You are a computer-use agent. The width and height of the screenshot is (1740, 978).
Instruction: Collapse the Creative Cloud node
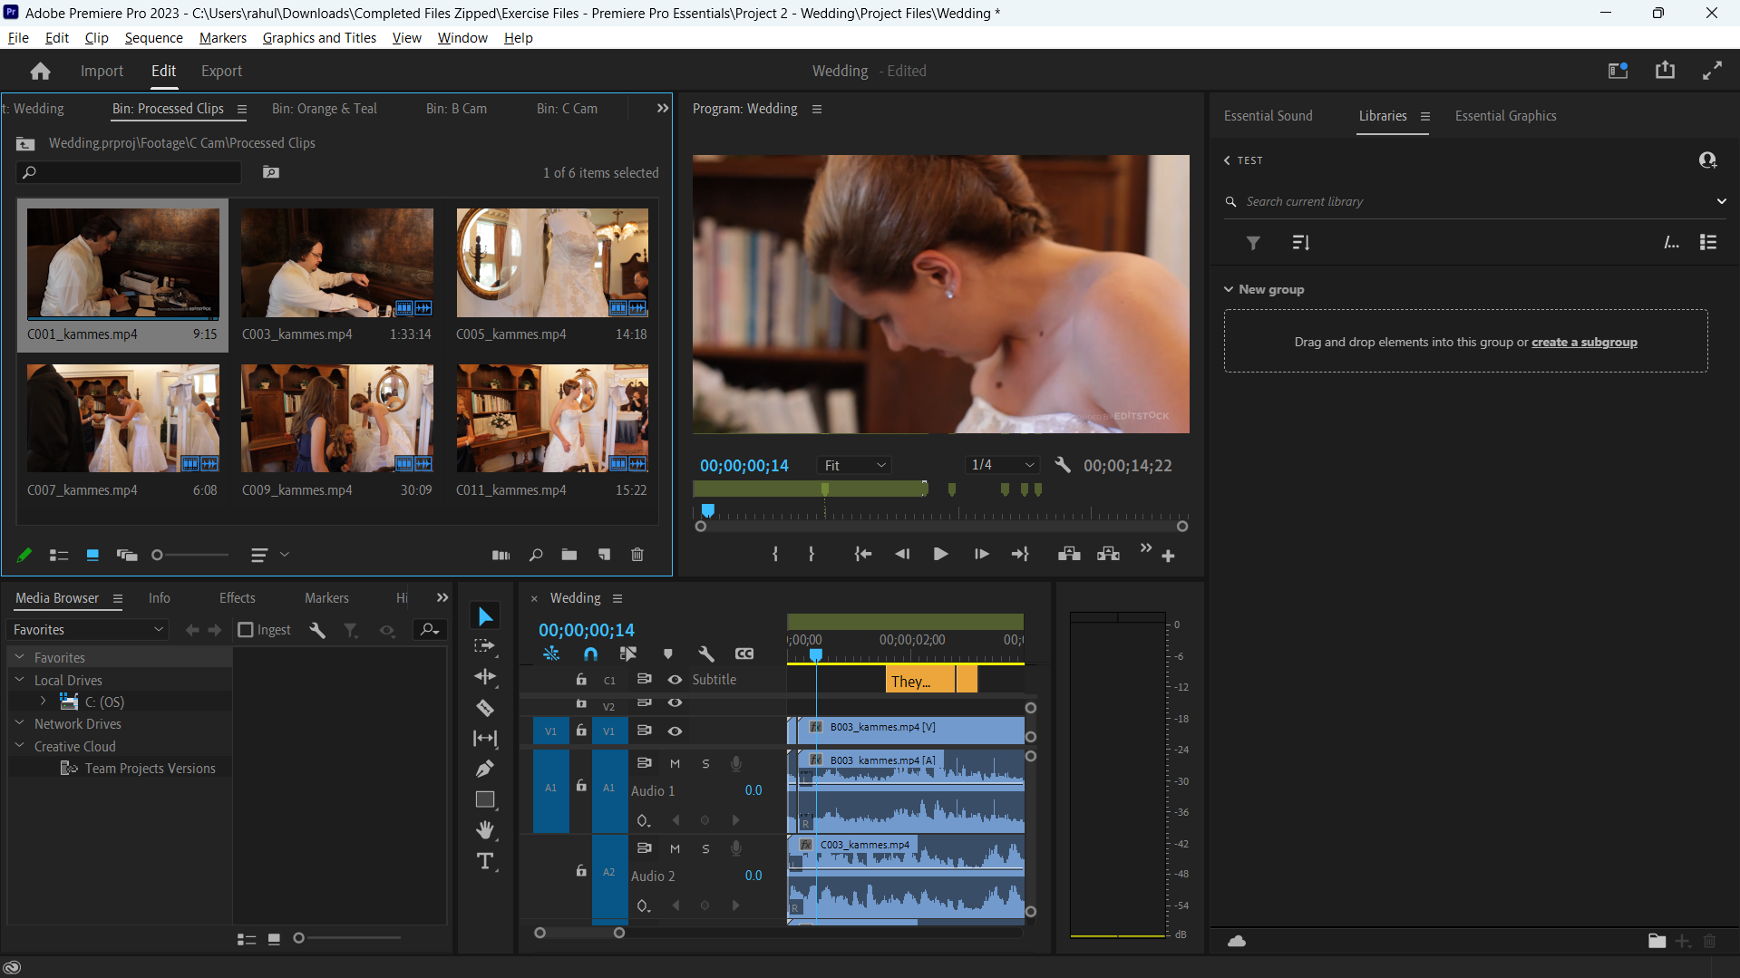[19, 746]
